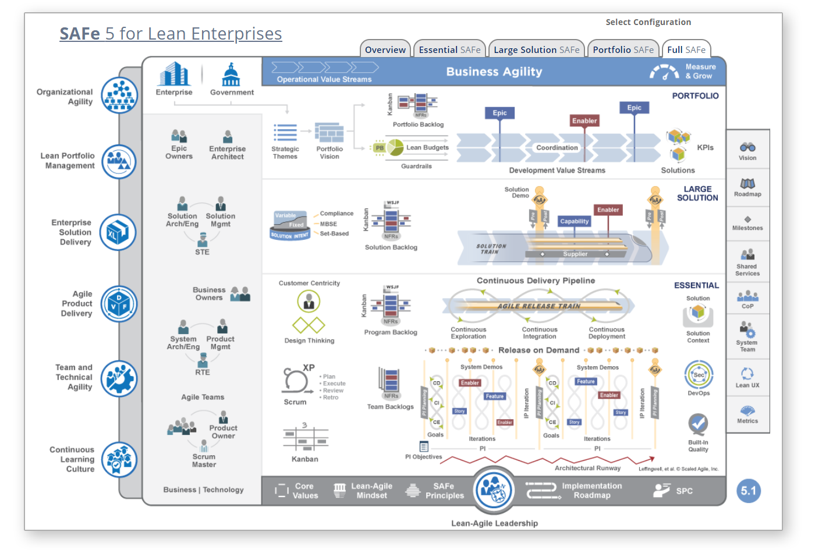Select the Large Solution SAFe tab
The image size is (815, 553).
coord(536,49)
